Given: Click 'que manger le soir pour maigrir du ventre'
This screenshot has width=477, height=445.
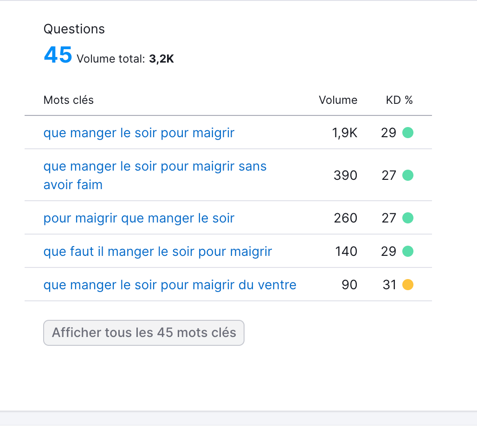Looking at the screenshot, I should 170,285.
